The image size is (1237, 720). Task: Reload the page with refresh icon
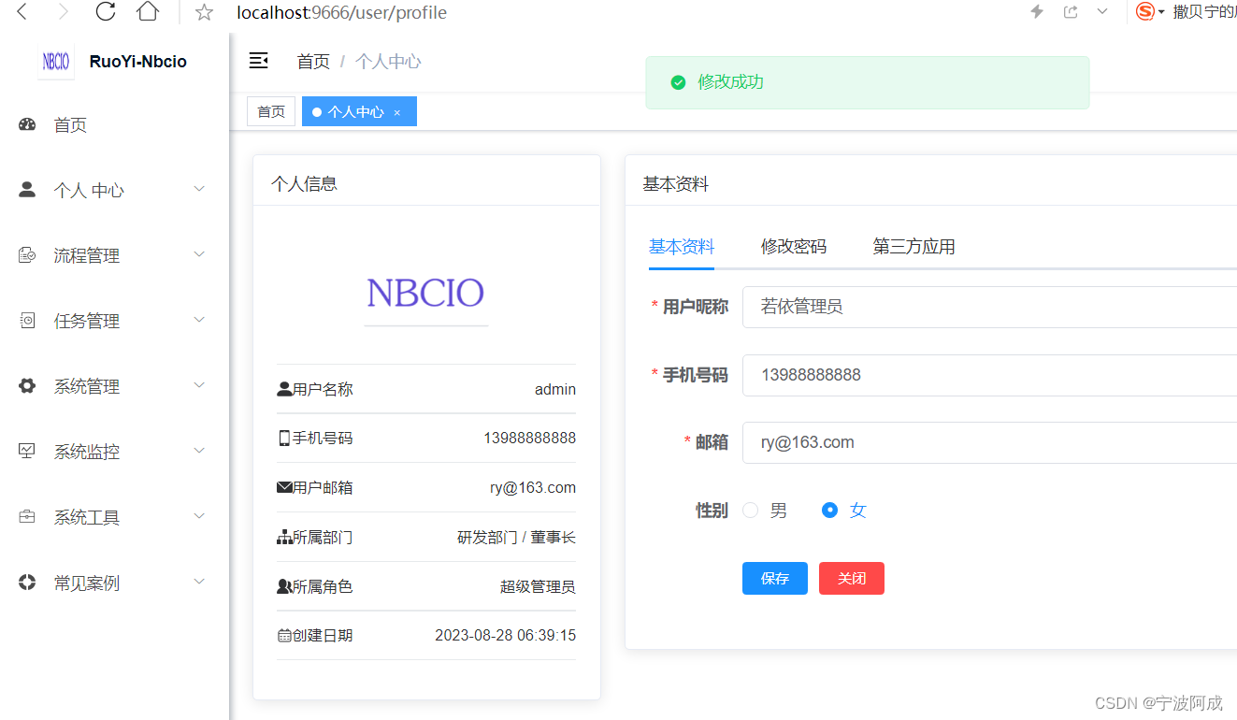point(106,12)
